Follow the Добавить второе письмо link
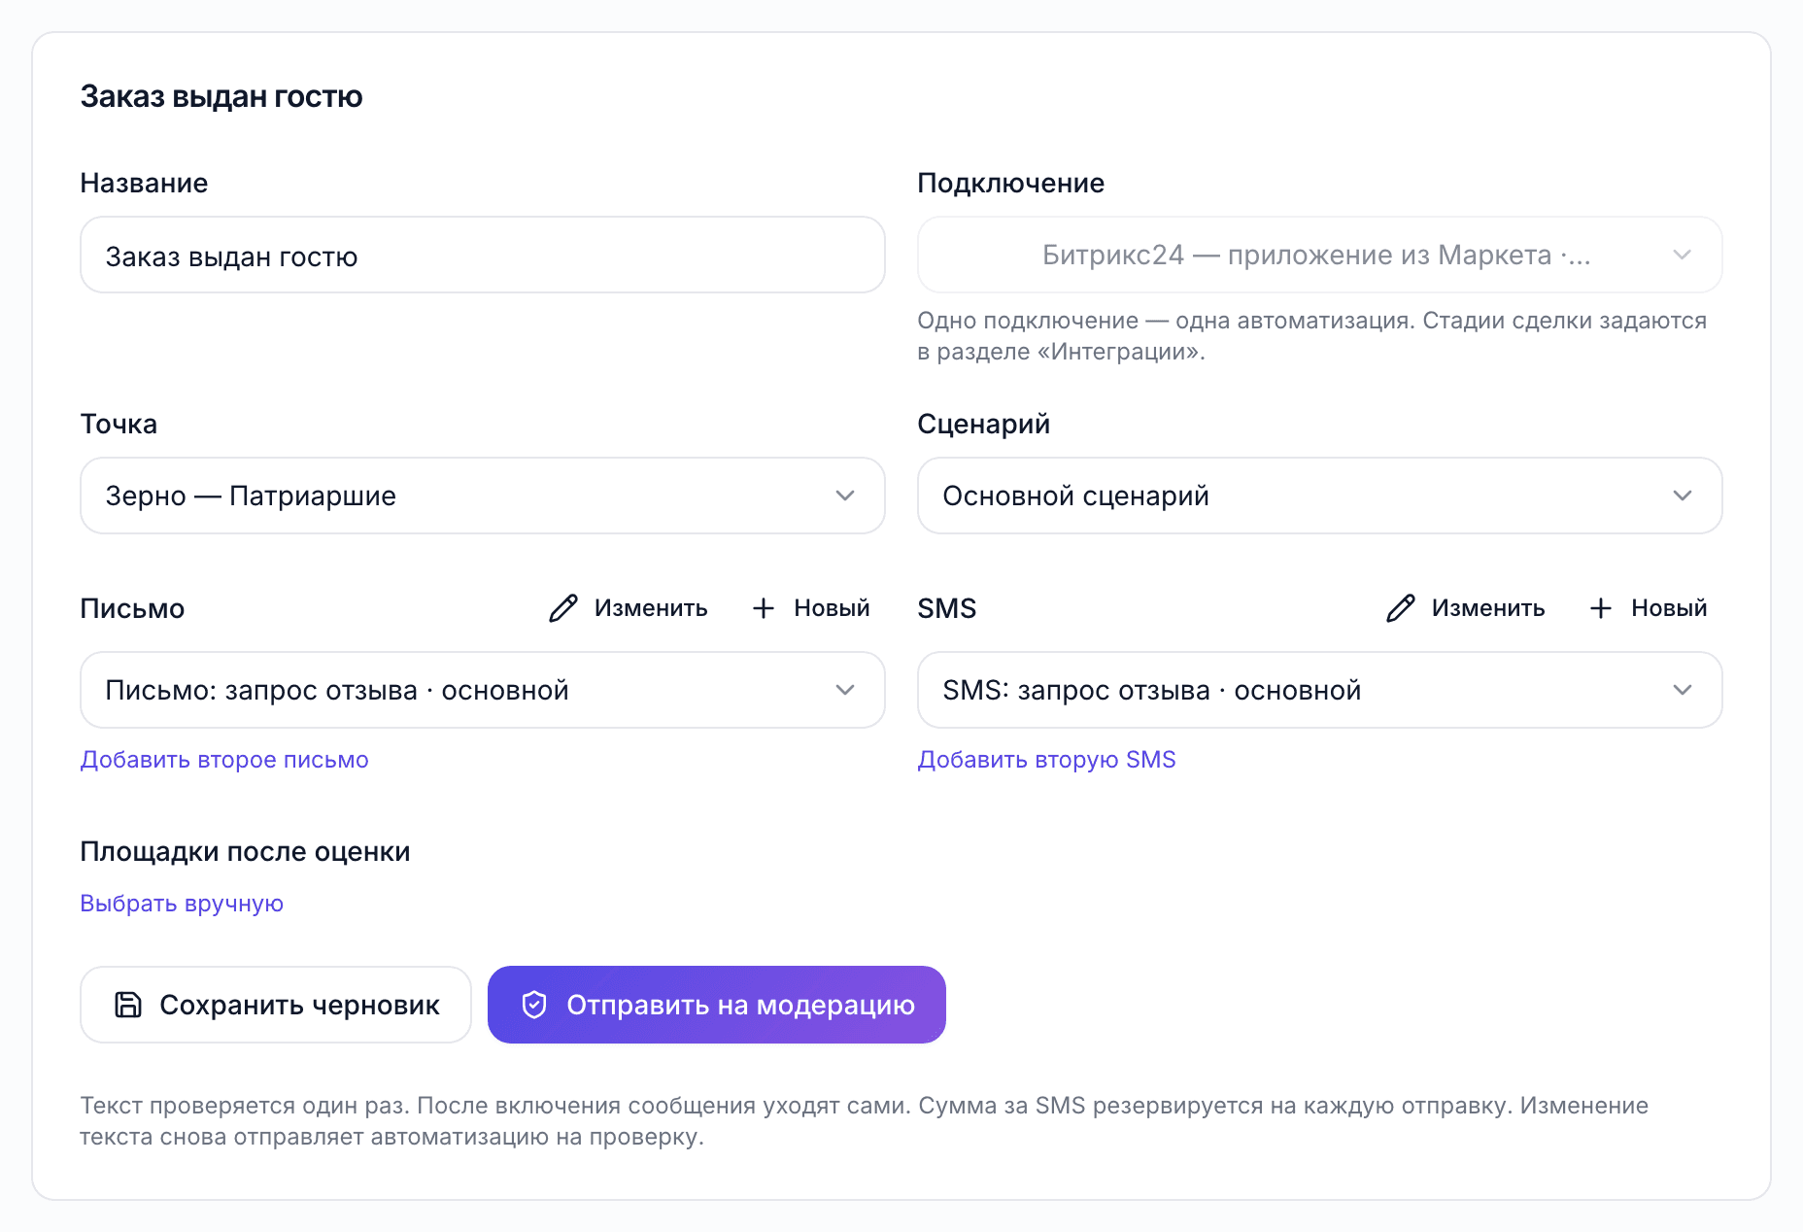This screenshot has width=1803, height=1232. point(224,760)
